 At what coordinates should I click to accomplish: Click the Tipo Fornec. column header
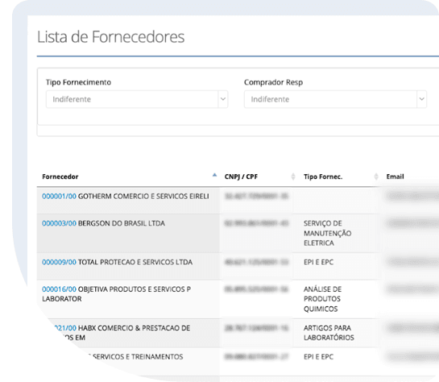click(x=323, y=176)
